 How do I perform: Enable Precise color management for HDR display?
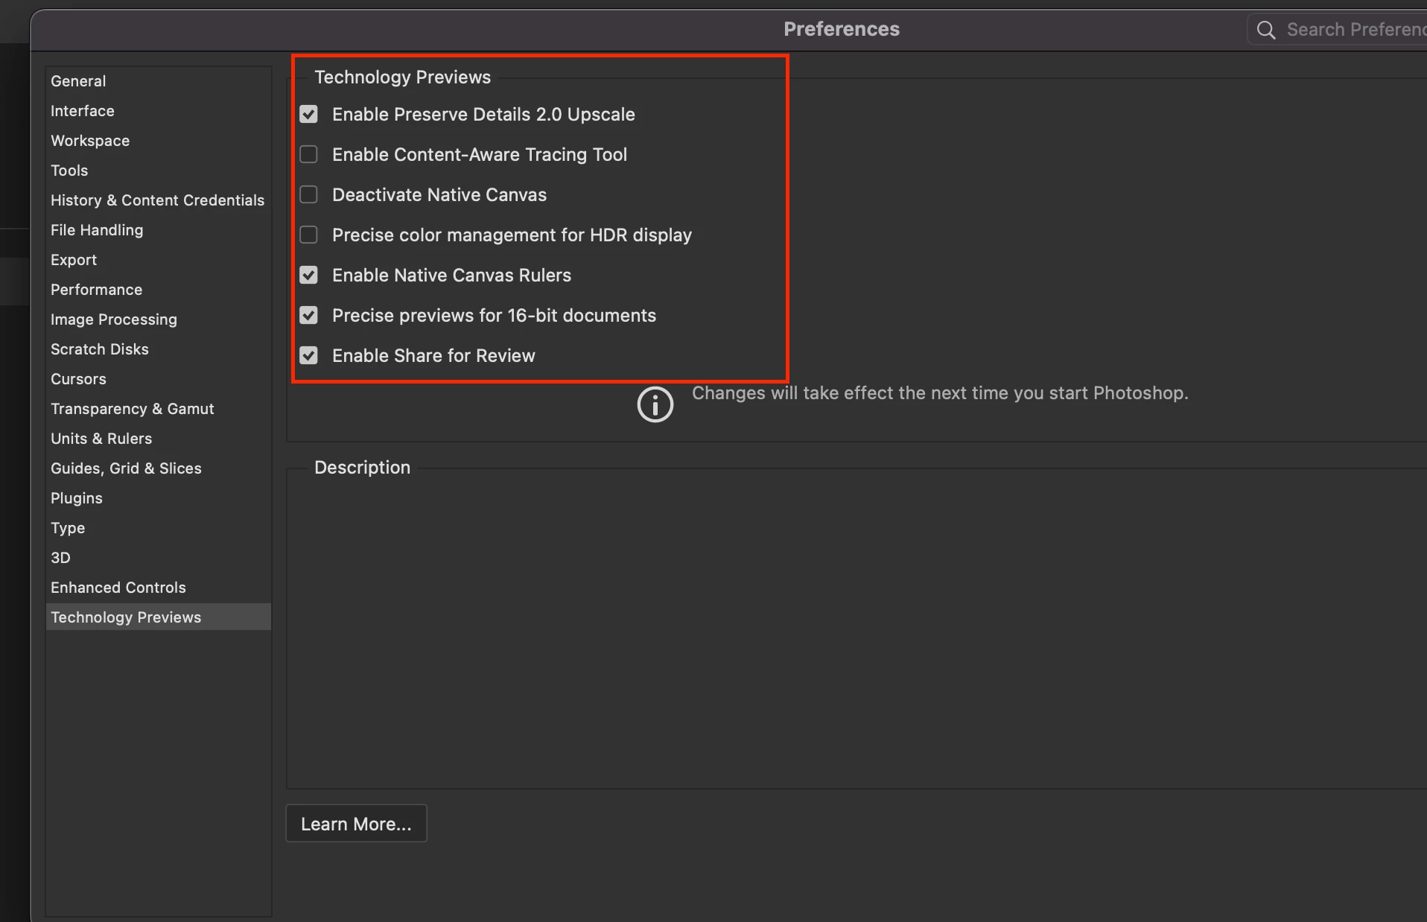(x=308, y=235)
